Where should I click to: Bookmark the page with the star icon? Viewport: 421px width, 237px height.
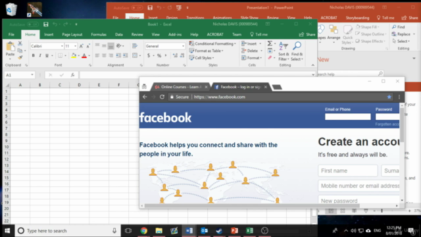coord(389,97)
